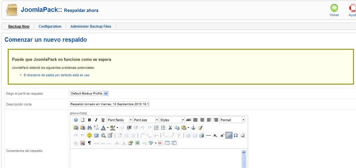
Task: Expand the text color picker arrow
Action: [x=108, y=128]
